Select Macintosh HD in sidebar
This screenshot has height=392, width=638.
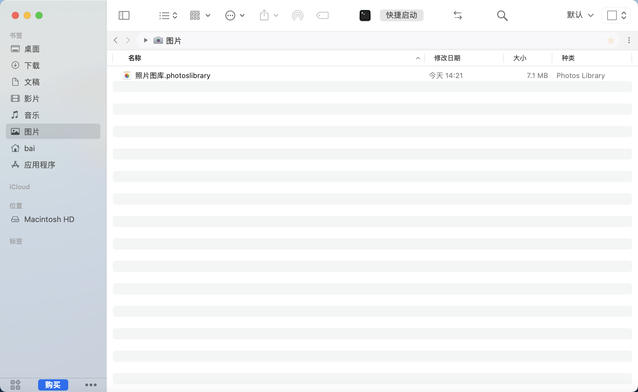(x=49, y=219)
